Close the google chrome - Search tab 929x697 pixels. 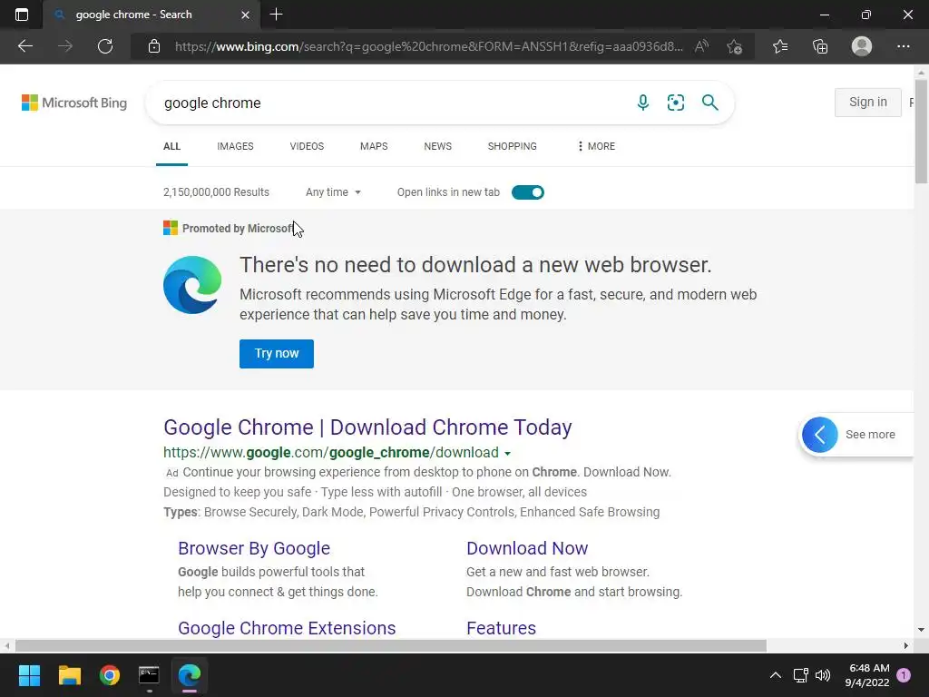pyautogui.click(x=245, y=15)
